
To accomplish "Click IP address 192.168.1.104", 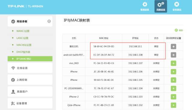I will (135, 88).
